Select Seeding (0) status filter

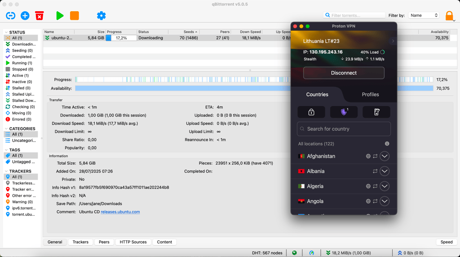(21, 50)
